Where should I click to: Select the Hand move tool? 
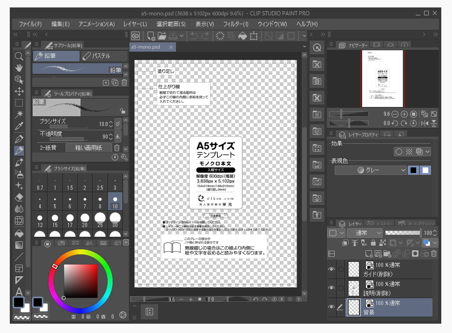point(19,68)
